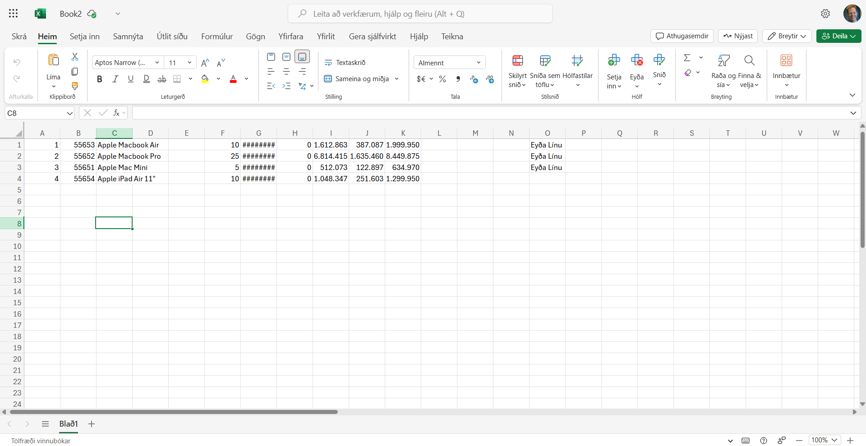Switch to the Setja inn tab
Screen dimensions: 866x446
pyautogui.click(x=84, y=37)
